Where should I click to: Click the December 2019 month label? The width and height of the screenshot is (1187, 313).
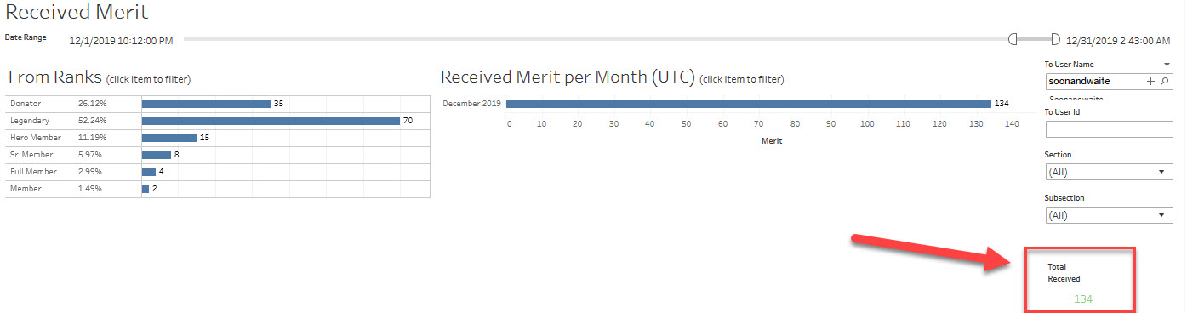[471, 104]
